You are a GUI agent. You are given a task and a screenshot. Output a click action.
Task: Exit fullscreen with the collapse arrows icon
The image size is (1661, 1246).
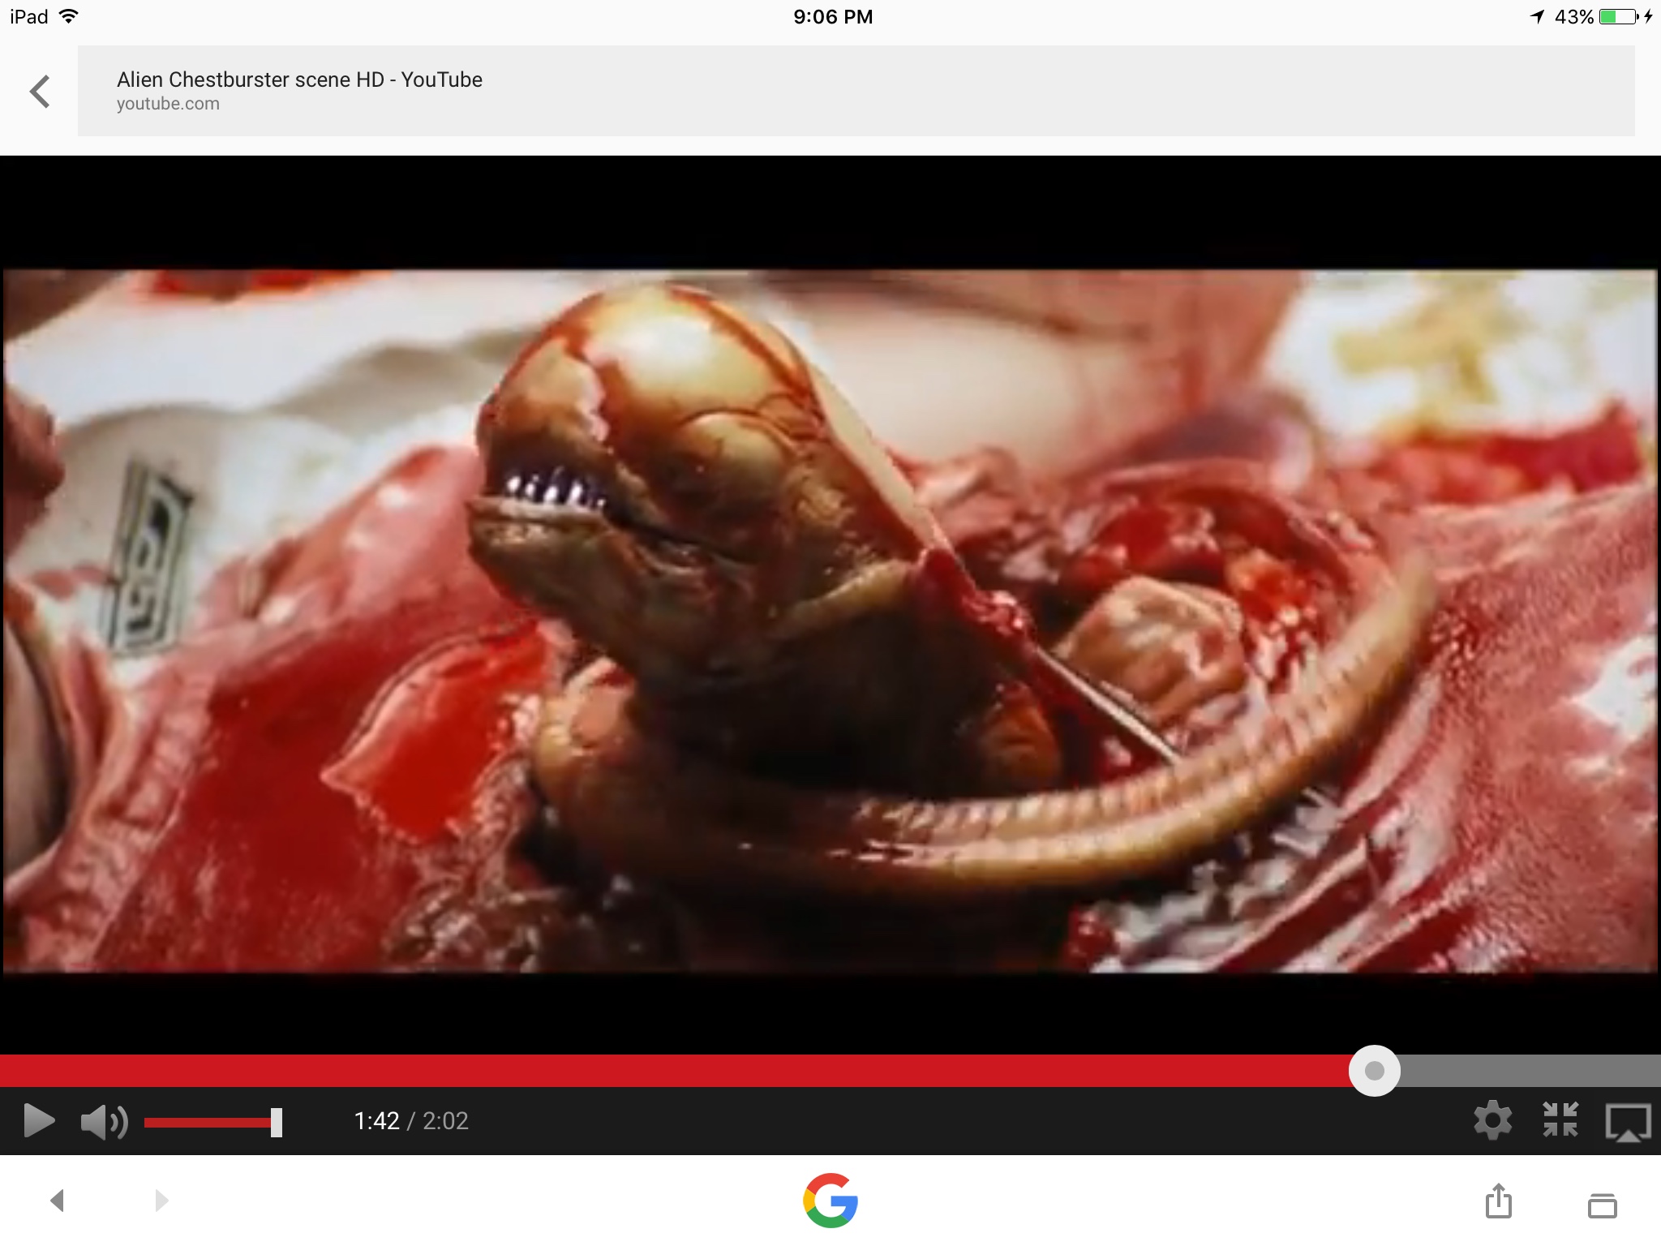(x=1560, y=1120)
